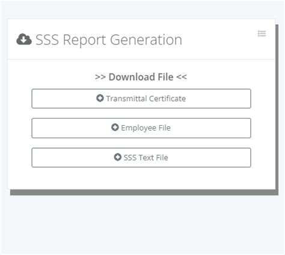Viewport: 285px width, 255px height.
Task: Click the plus icon on SSS Text File
Action: [118, 157]
